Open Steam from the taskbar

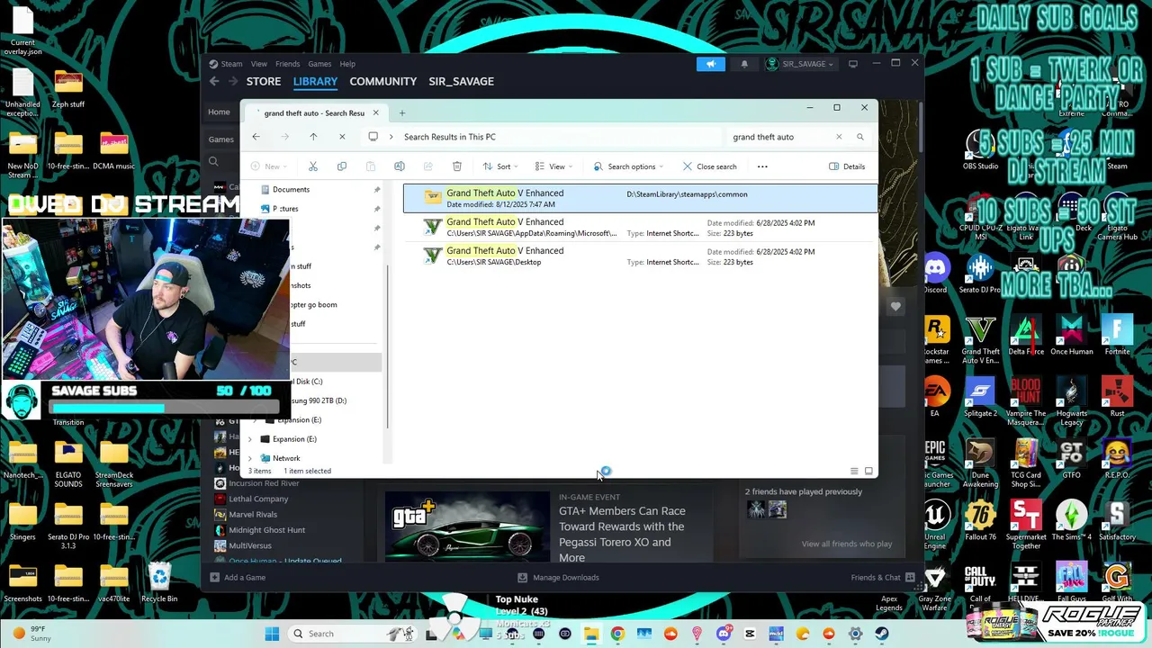882,634
